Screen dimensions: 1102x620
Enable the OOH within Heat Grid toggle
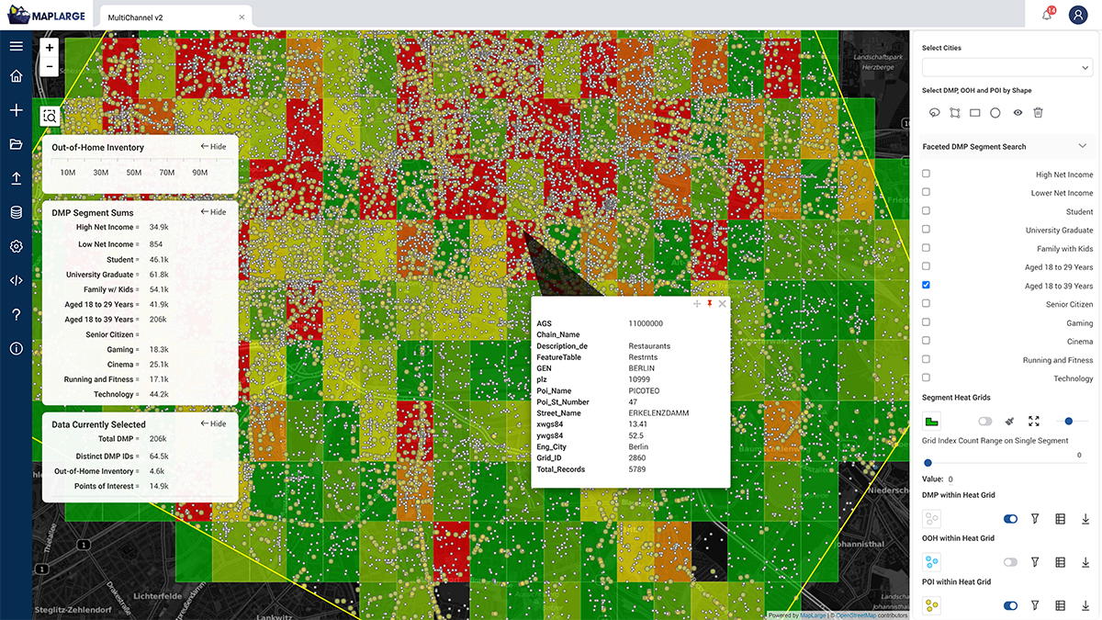(1010, 562)
